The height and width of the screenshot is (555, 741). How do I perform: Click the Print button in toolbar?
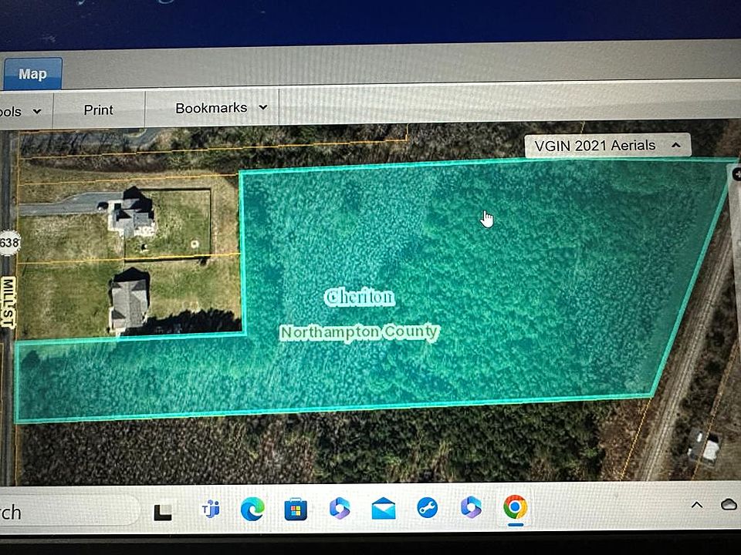98,110
